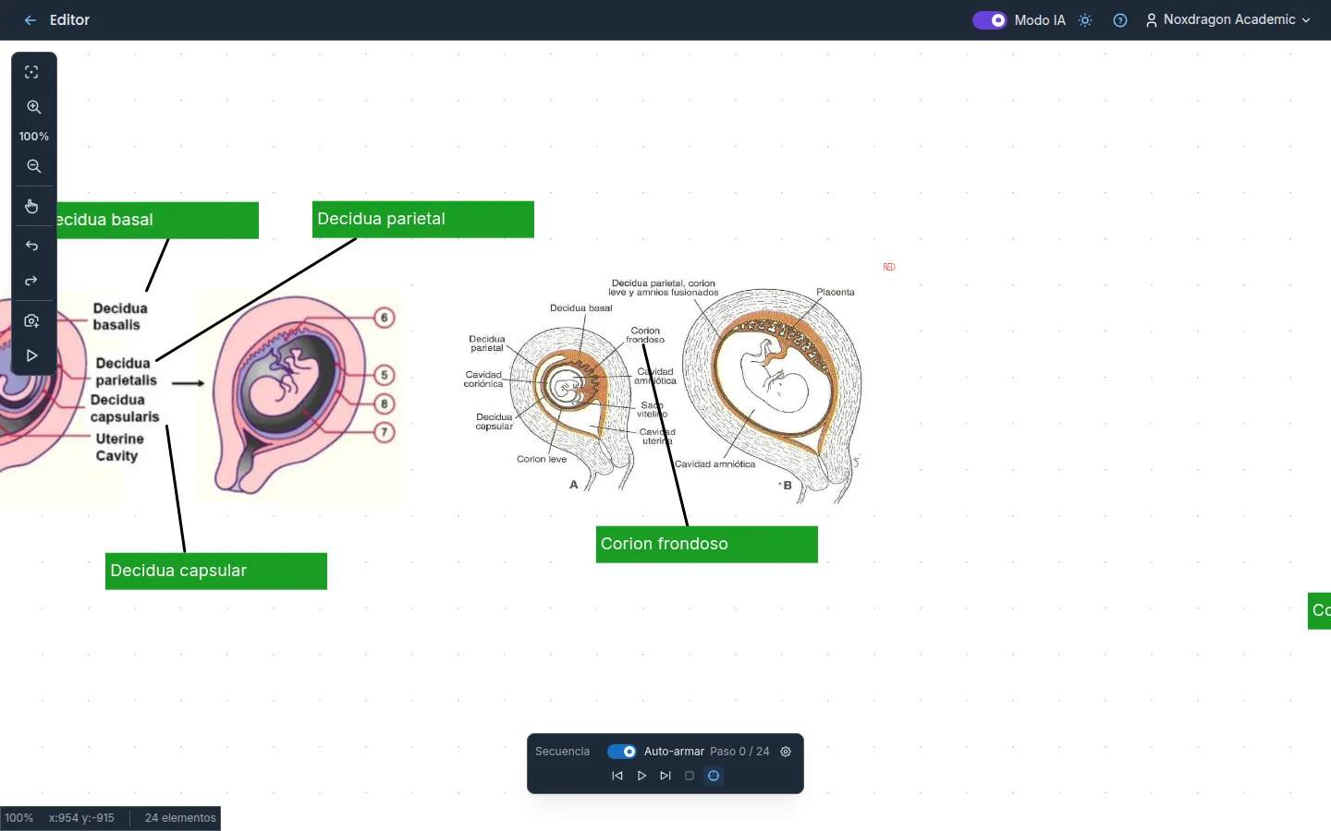Select the Decidua basal green label
This screenshot has width=1331, height=831.
(157, 221)
